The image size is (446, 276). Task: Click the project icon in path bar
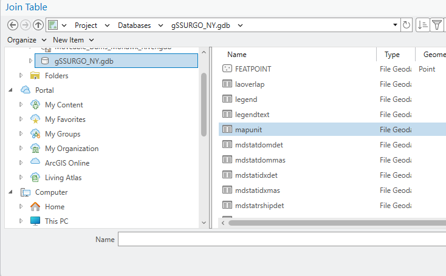coord(53,25)
